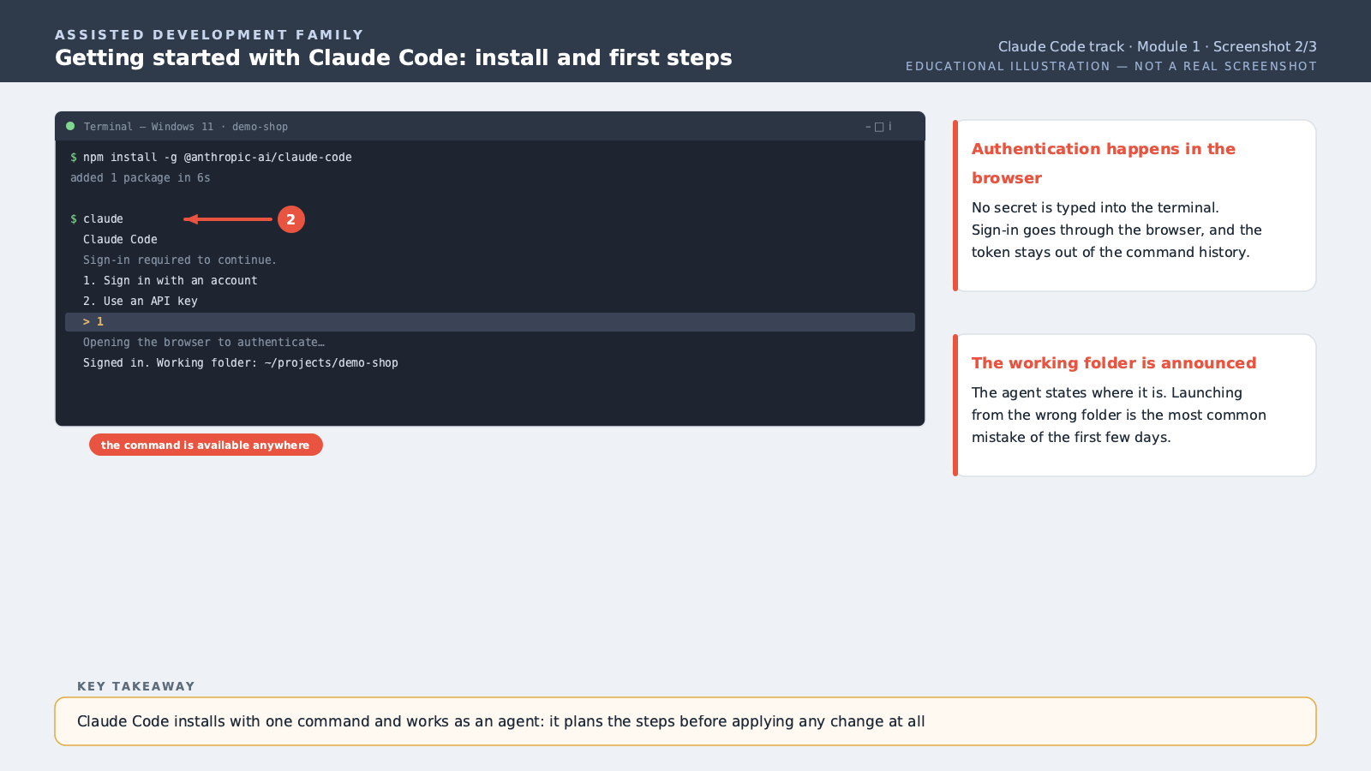Click the 'added 1 package in 6s' output line
Image resolution: width=1371 pixels, height=771 pixels.
[x=141, y=178]
